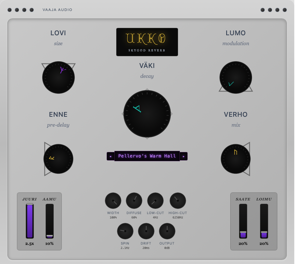Viewport: 295px width, 264px height.
Task: Click the large VÄKI decay knob
Action: 147,114
